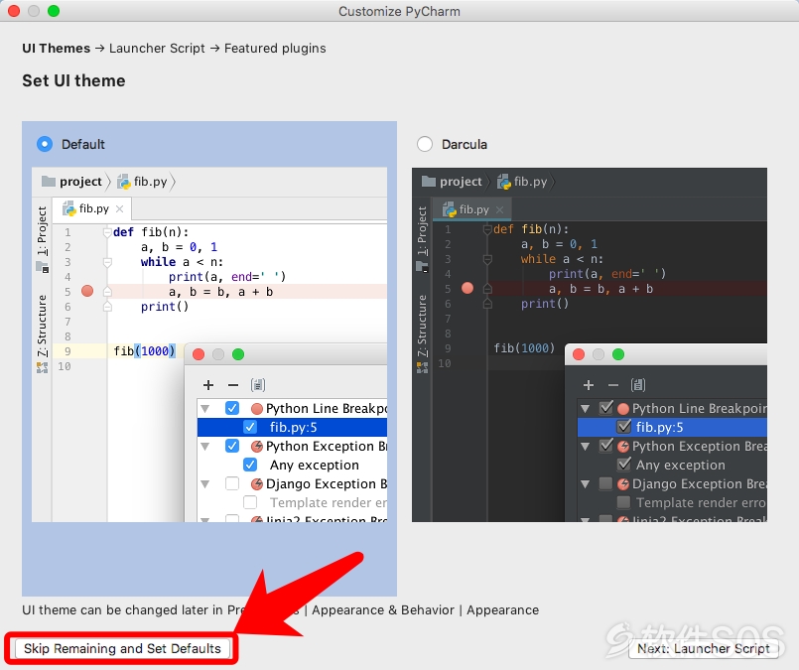Close the Customize PyCharm window
The height and width of the screenshot is (670, 799).
pos(14,11)
